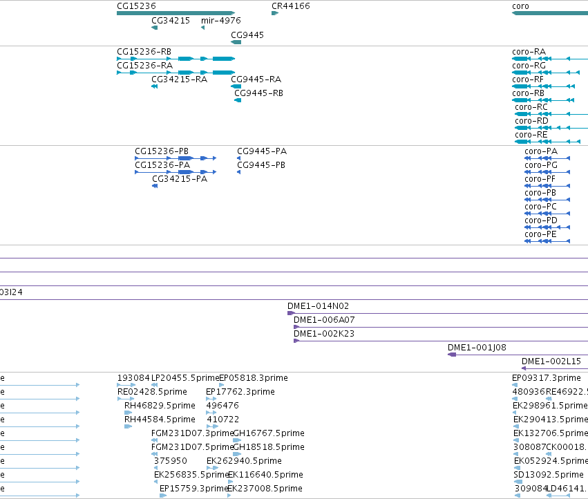This screenshot has width=588, height=499.
Task: Click the coro gene bar
Action: (x=550, y=13)
